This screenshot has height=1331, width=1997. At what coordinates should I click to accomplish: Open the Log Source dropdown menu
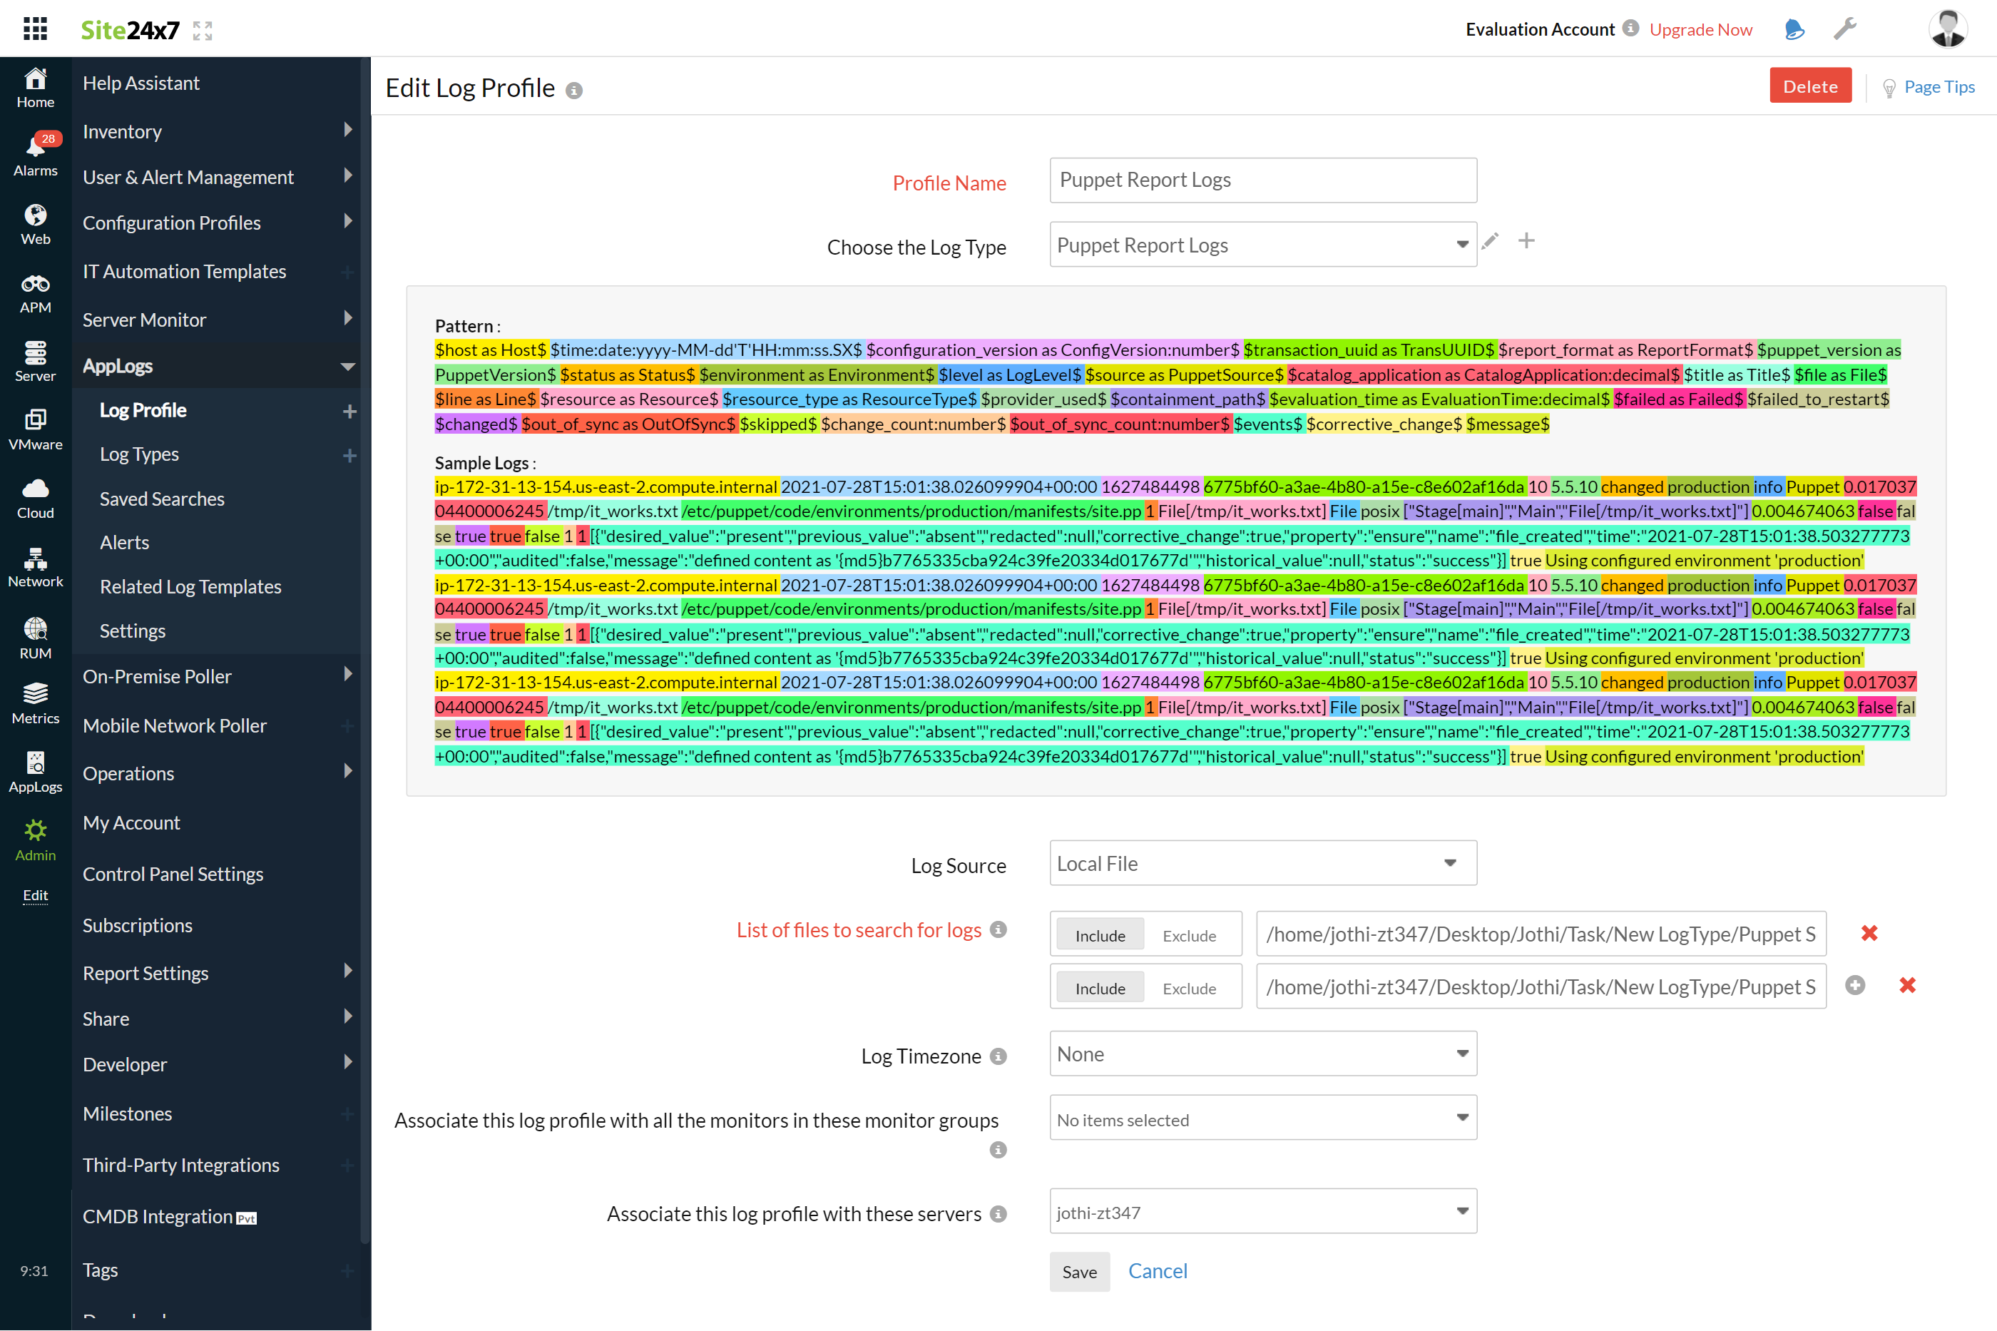[1260, 863]
